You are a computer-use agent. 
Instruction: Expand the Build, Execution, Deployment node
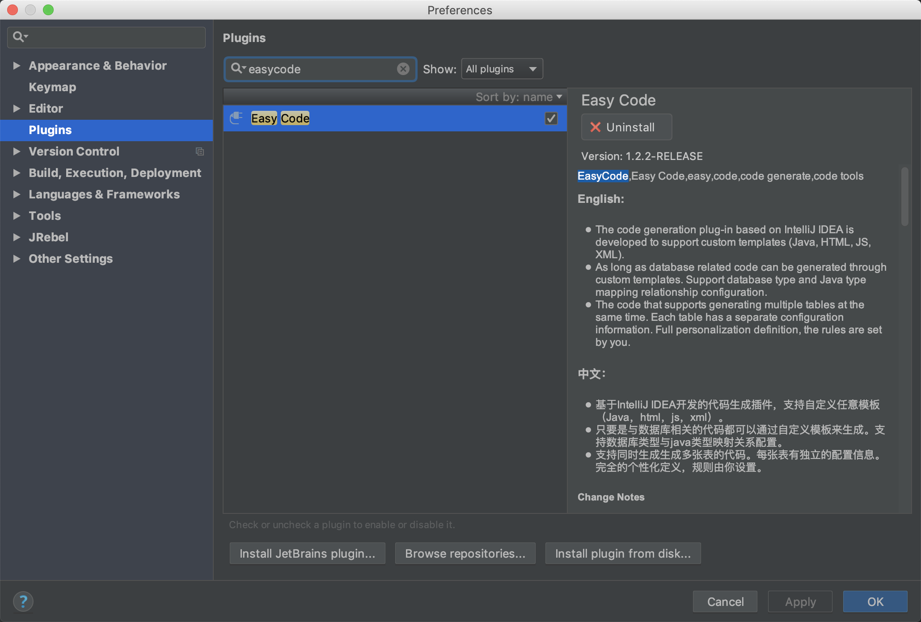17,173
